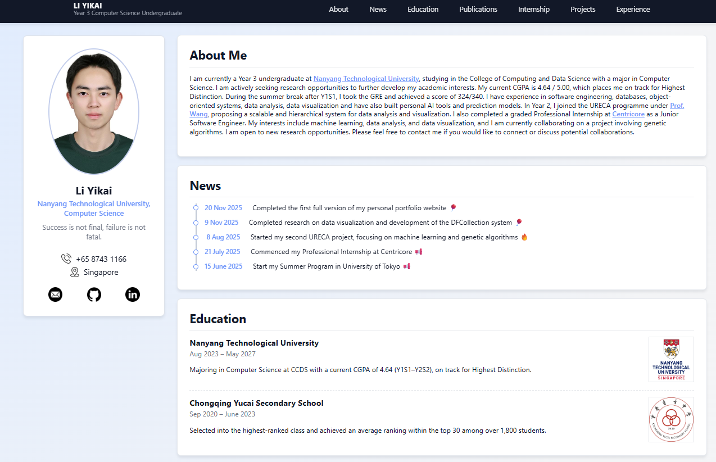Click the Centricore link in About Me

tap(628, 114)
